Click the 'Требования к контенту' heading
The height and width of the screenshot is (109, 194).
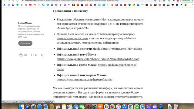tap(70, 11)
